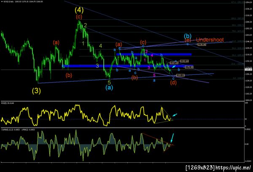
Task: Select the orange (e) wave label
Action: point(188,40)
